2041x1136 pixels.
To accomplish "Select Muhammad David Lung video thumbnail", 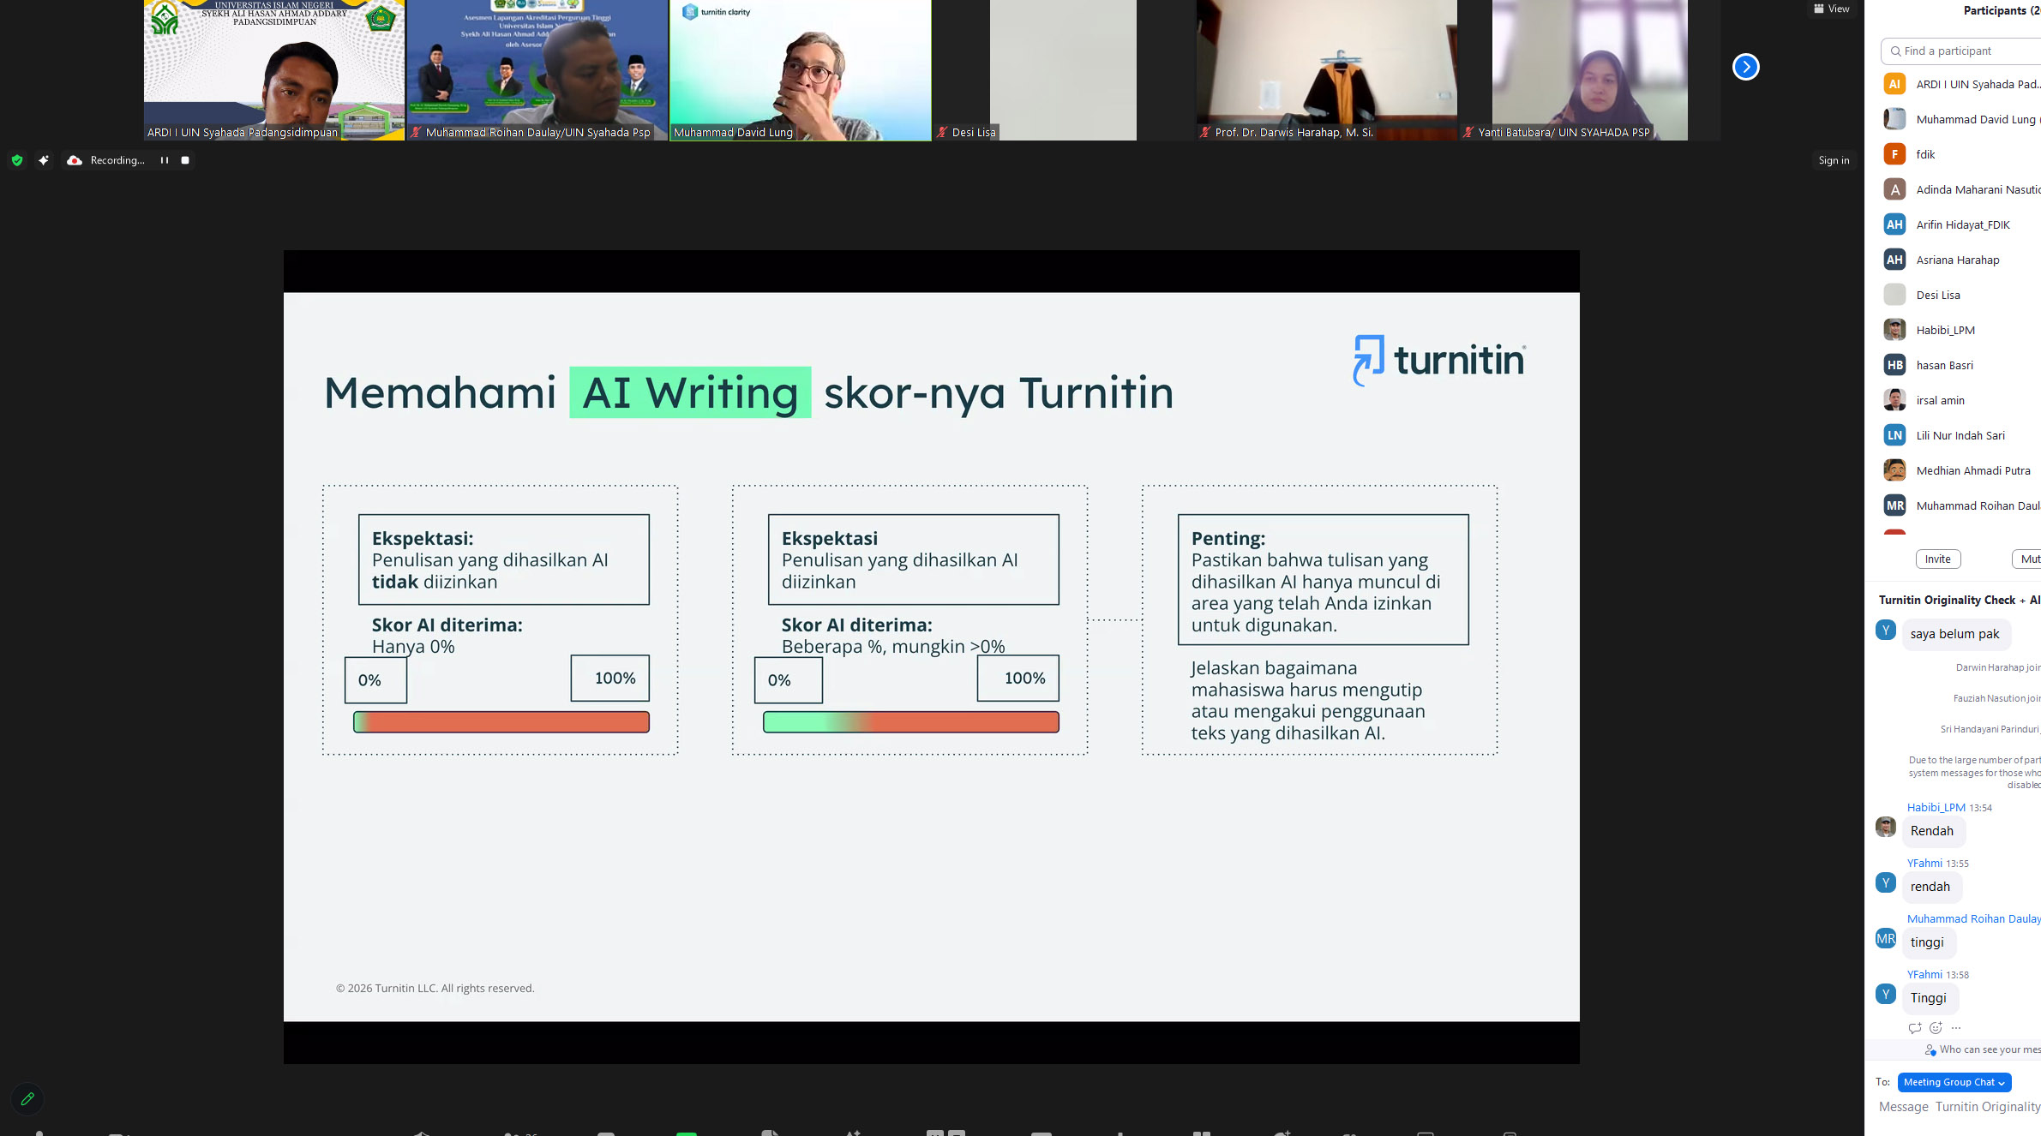I will (x=800, y=70).
